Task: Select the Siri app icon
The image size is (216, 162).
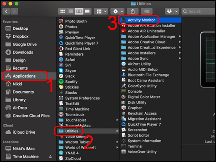Action: pos(61,65)
